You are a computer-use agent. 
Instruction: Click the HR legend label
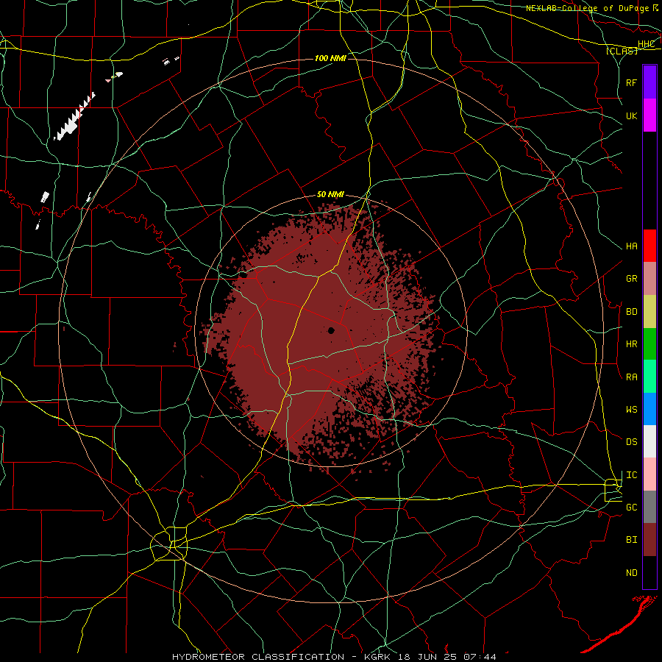point(631,344)
